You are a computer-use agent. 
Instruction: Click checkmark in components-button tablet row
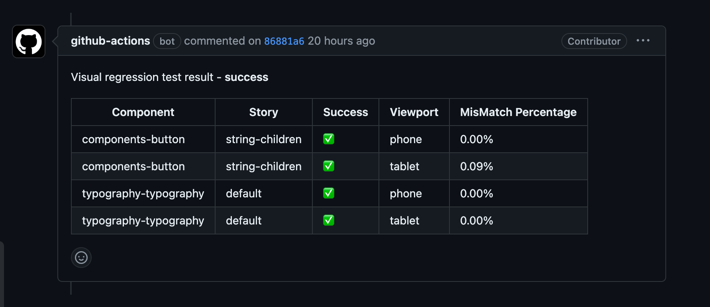329,166
